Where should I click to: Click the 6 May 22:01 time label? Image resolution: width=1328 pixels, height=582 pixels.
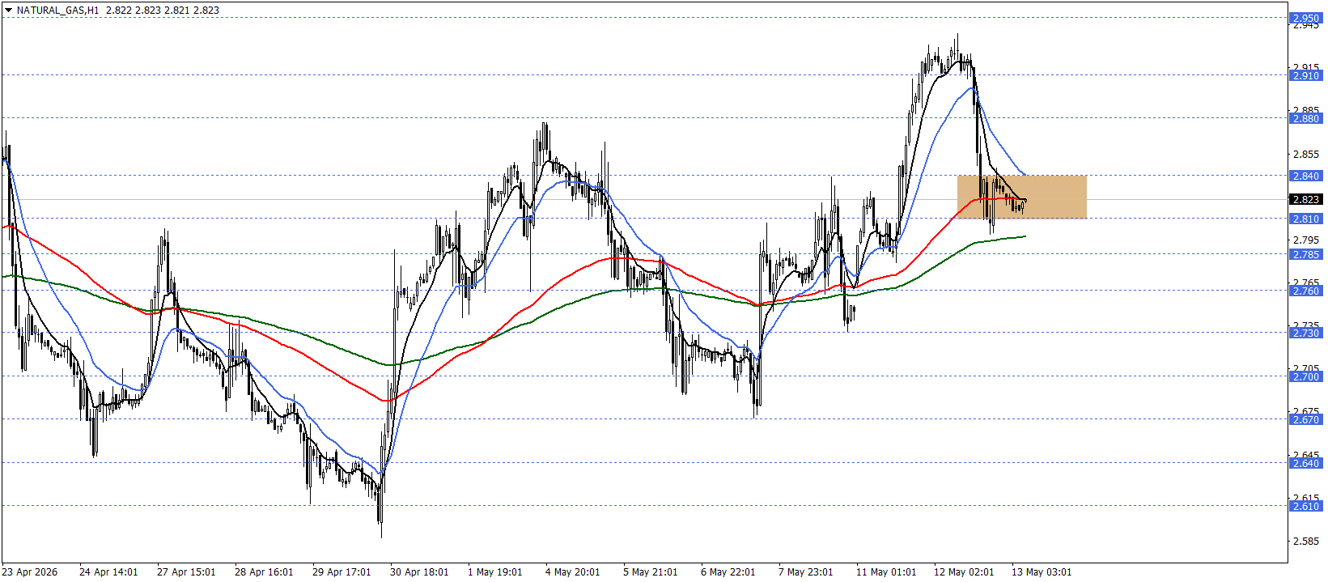(x=728, y=571)
